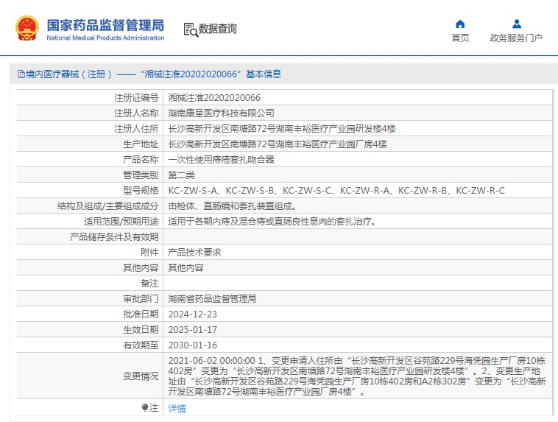
Task: Select the 变更情况 change record paragraph
Action: pos(357,376)
